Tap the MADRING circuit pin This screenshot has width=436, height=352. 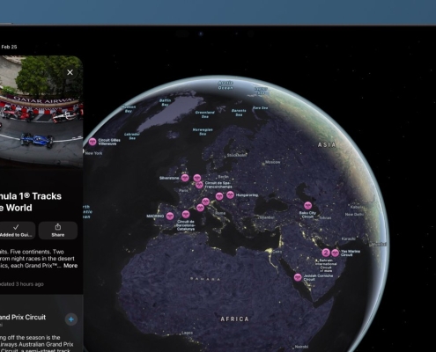click(170, 216)
